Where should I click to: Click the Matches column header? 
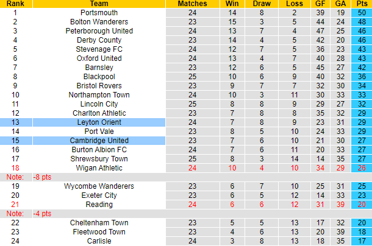pos(193,4)
